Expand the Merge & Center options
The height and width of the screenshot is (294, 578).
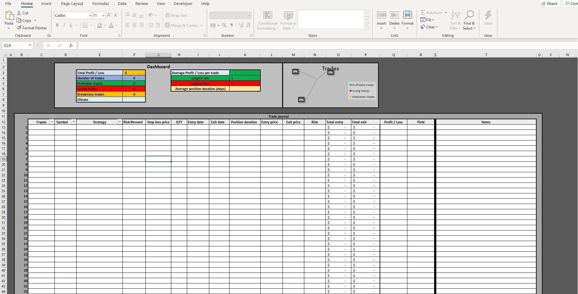(x=202, y=25)
